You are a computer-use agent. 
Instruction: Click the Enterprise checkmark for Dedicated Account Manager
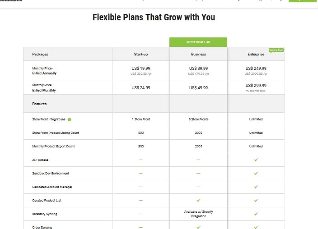tap(256, 187)
